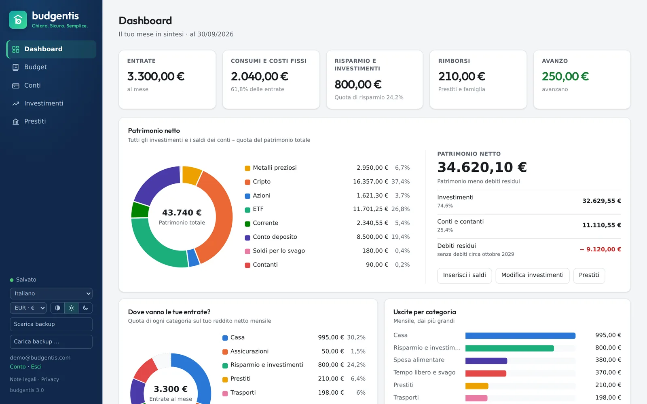Click Prestiti button in Patrimonio netto
The width and height of the screenshot is (647, 404).
pyautogui.click(x=589, y=275)
